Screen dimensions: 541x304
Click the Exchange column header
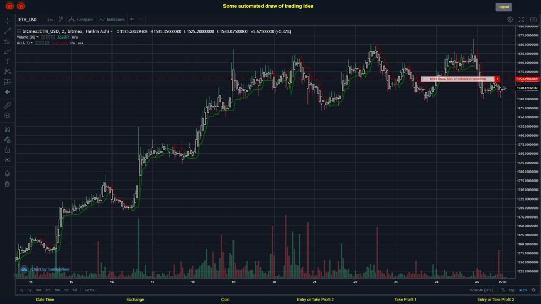point(135,300)
